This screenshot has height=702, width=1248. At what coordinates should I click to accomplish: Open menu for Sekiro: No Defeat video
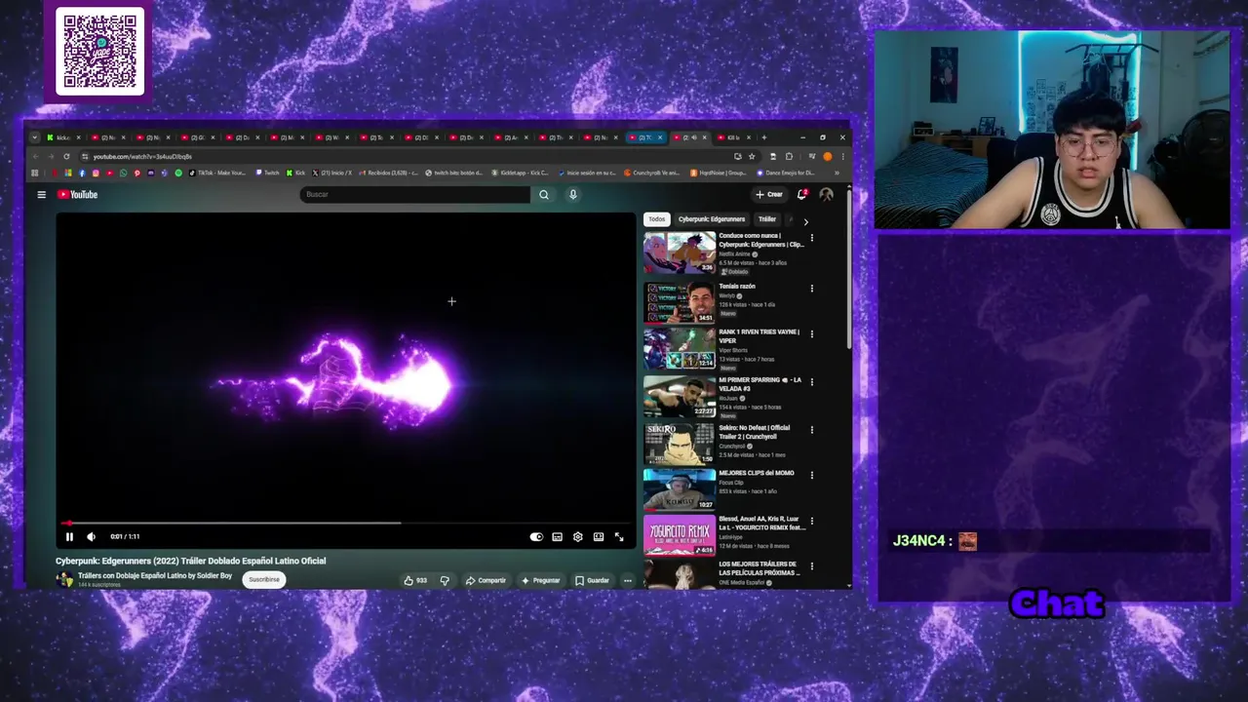point(811,430)
